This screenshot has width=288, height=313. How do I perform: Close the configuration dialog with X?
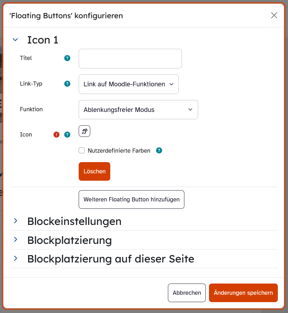tap(274, 15)
